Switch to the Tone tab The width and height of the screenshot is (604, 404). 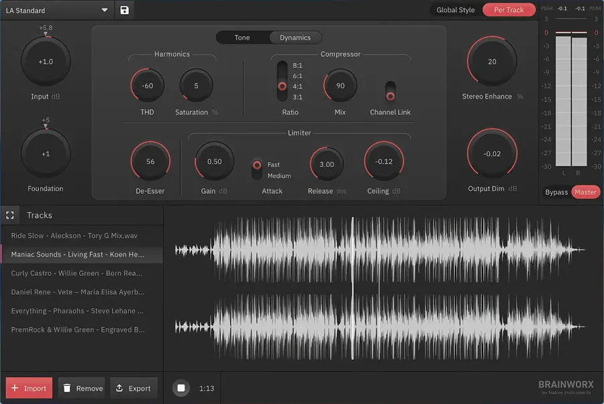point(242,38)
